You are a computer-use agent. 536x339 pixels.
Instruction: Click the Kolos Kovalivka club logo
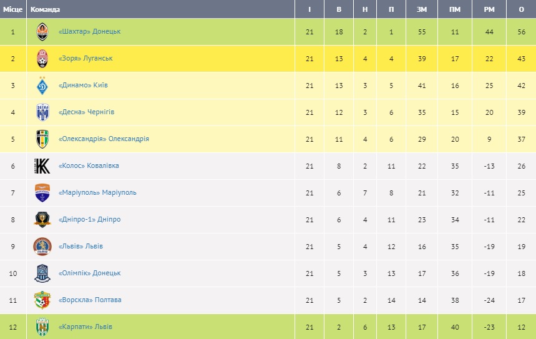click(x=42, y=166)
